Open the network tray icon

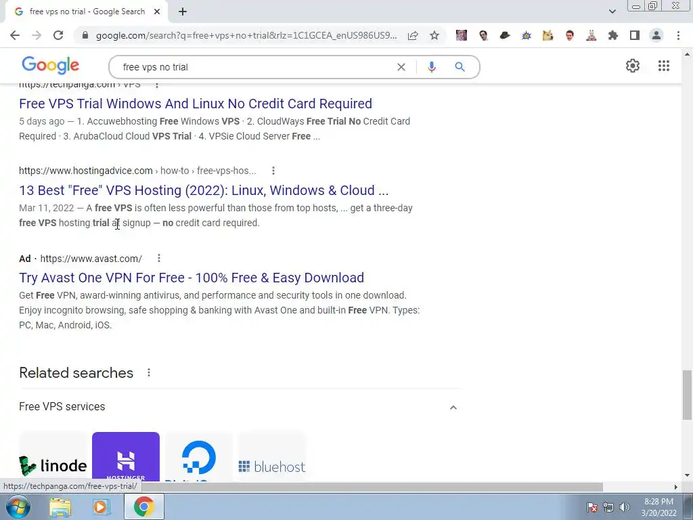608,507
